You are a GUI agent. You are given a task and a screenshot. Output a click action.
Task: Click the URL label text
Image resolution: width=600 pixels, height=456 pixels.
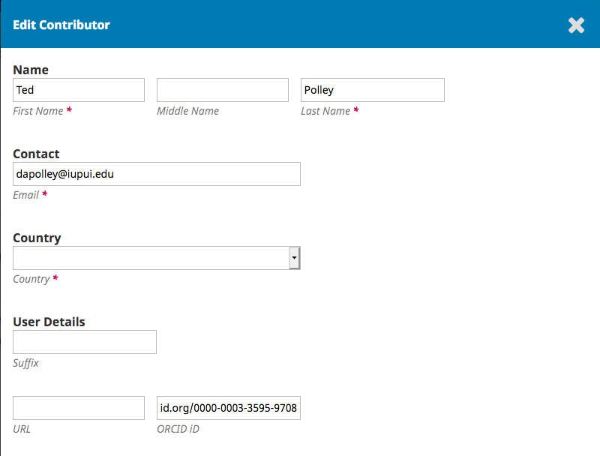pyautogui.click(x=22, y=429)
